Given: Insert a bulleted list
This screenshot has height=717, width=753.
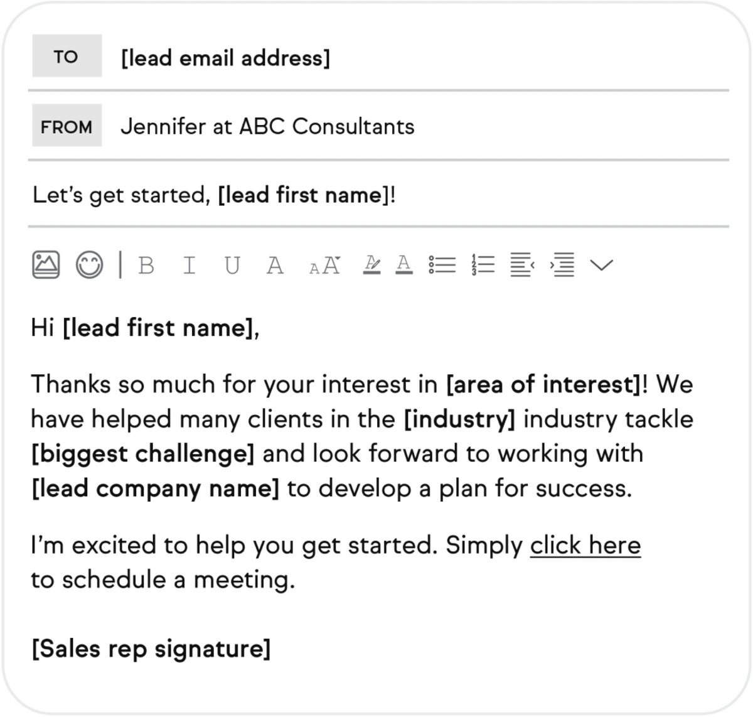Looking at the screenshot, I should 442,265.
